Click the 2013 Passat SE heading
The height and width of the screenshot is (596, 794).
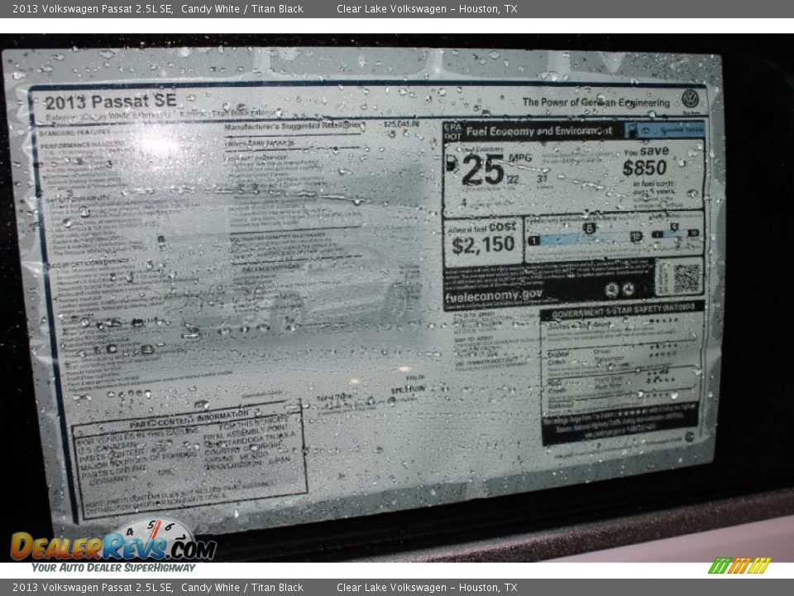pos(110,101)
